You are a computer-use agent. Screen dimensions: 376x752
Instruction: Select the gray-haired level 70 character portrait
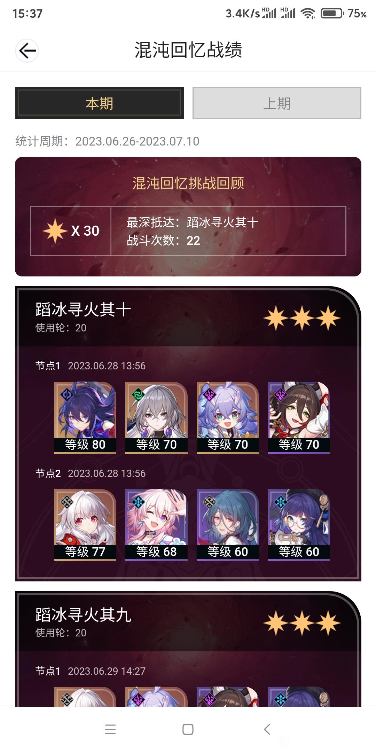coord(156,418)
